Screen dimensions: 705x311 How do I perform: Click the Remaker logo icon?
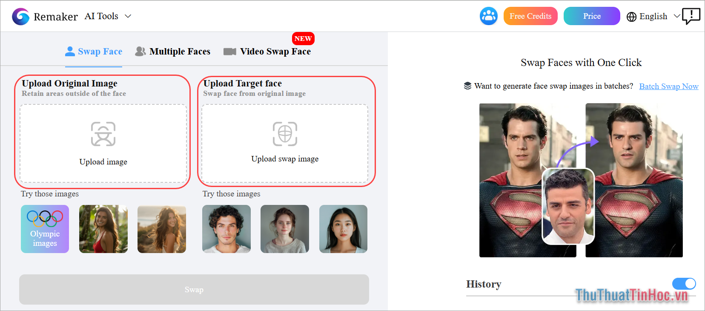(21, 17)
